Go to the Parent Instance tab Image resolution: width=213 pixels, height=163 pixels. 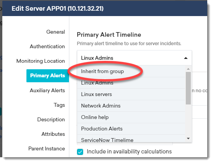(47, 148)
